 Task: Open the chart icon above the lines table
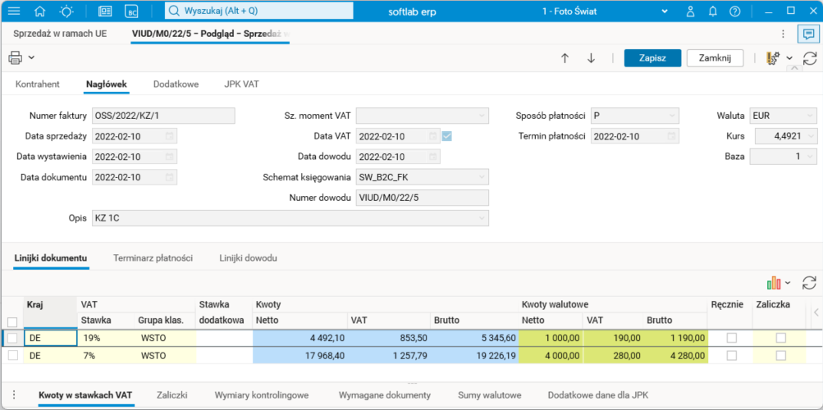pyautogui.click(x=774, y=283)
